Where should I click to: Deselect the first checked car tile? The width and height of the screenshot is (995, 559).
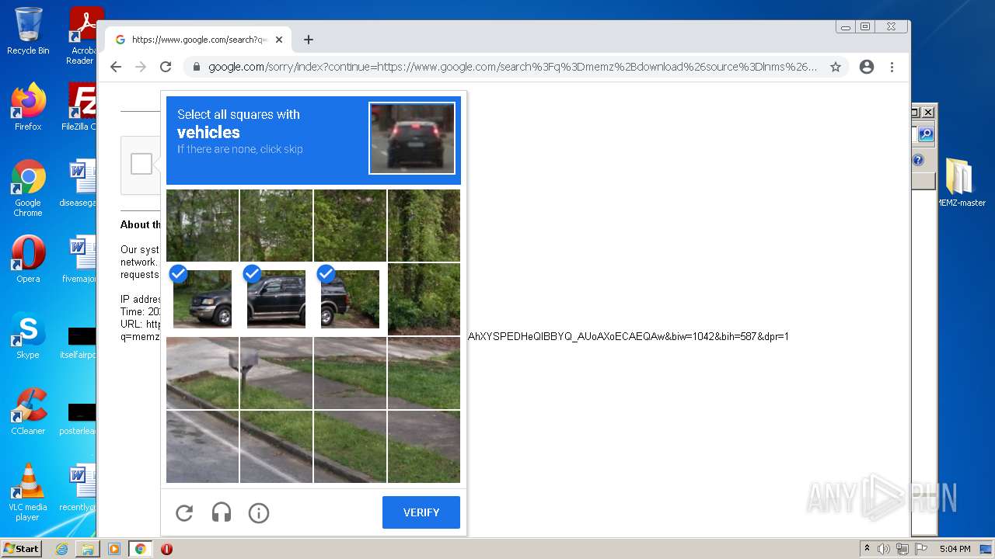pos(202,299)
